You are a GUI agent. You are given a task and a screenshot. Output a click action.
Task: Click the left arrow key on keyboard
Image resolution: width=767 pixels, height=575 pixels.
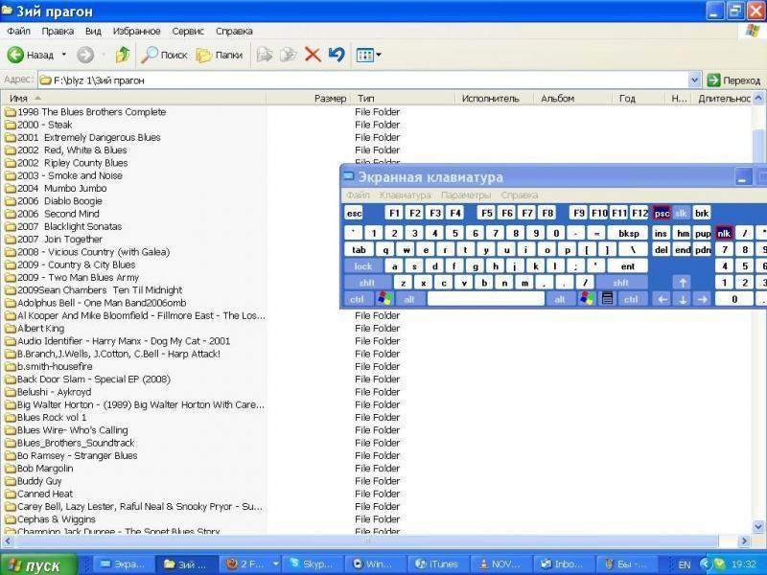pos(662,299)
